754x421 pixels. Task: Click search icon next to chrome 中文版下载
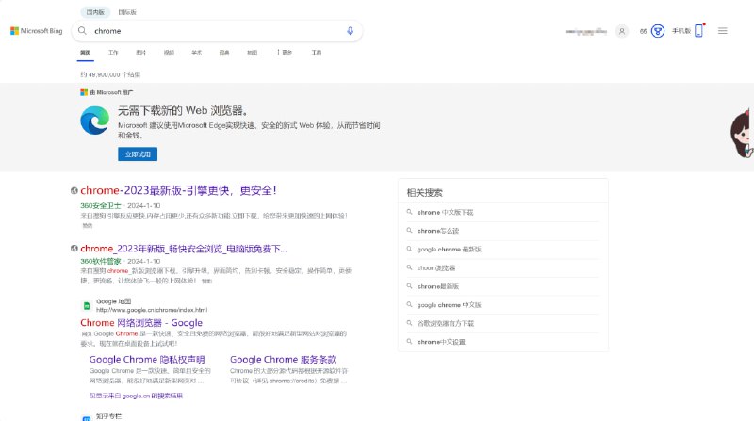tap(409, 212)
